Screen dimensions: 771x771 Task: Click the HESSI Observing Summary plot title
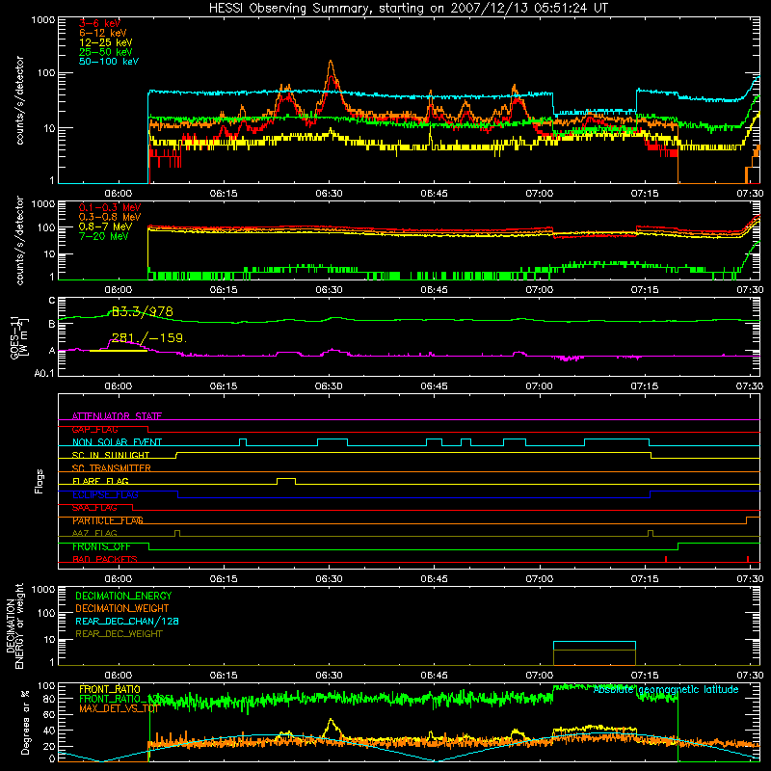(x=408, y=8)
